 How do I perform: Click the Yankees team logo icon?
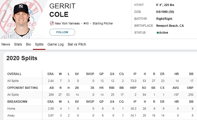pos(52,23)
